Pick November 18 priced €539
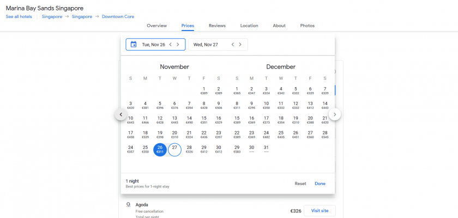Viewport: 458px width, 218px height. tap(145, 134)
